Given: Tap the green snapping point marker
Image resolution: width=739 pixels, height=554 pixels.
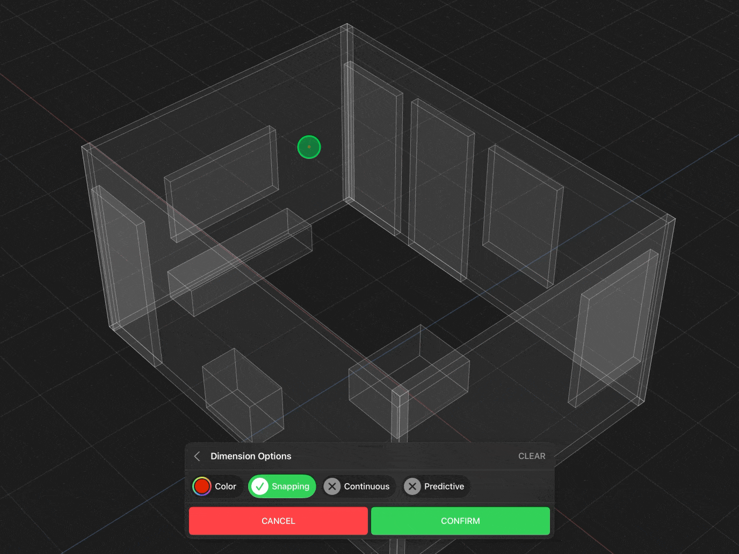Looking at the screenshot, I should click(x=309, y=147).
